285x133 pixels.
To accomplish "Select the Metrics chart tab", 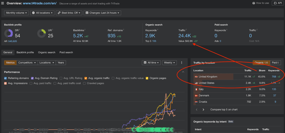I will tap(10, 62).
